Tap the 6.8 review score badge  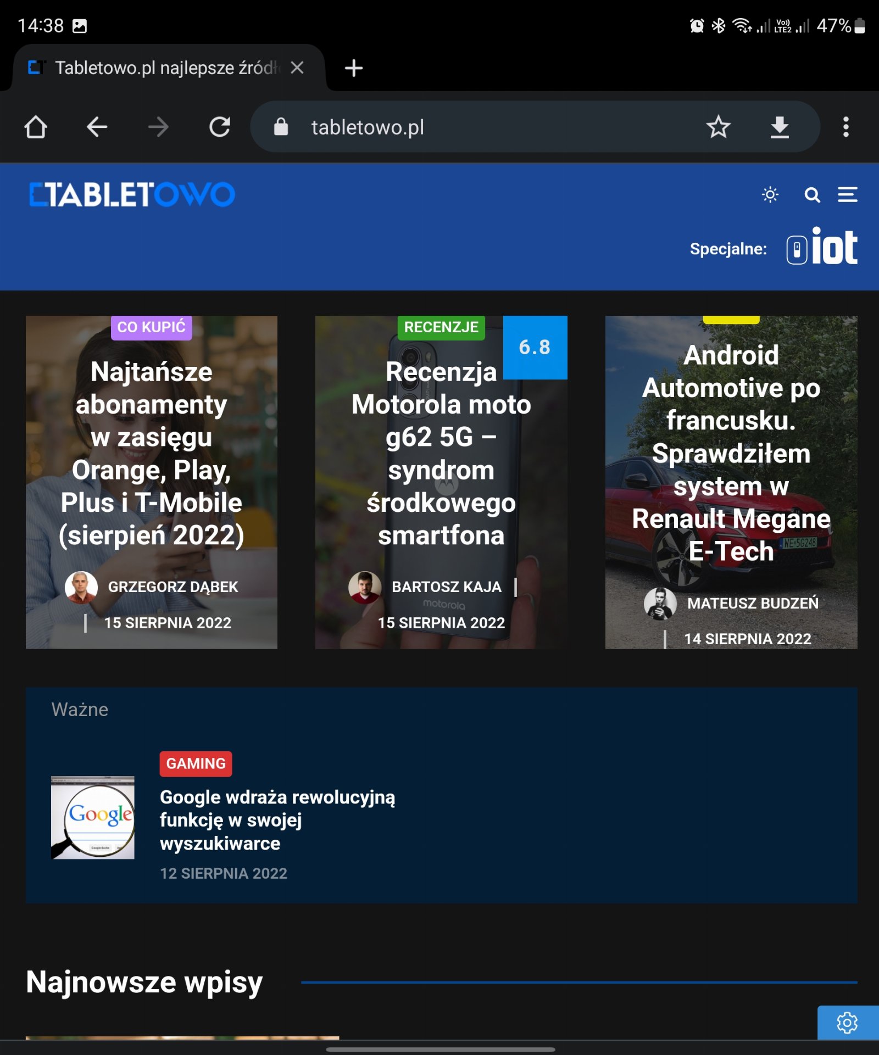(535, 347)
